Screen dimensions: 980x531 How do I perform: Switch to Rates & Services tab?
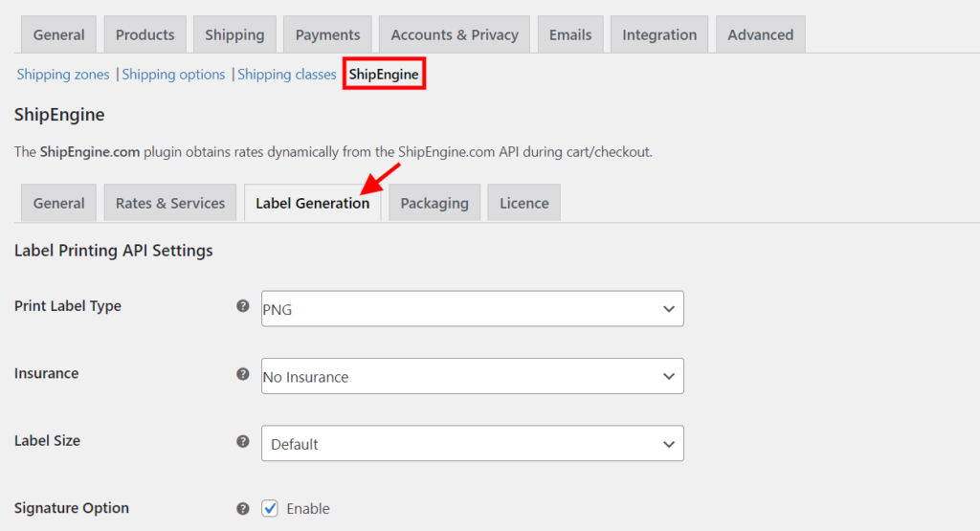170,203
